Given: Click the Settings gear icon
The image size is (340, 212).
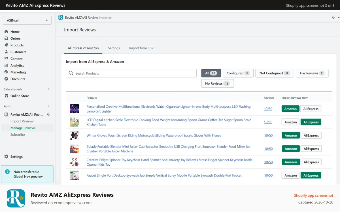Looking at the screenshot, I should click(x=6, y=157).
